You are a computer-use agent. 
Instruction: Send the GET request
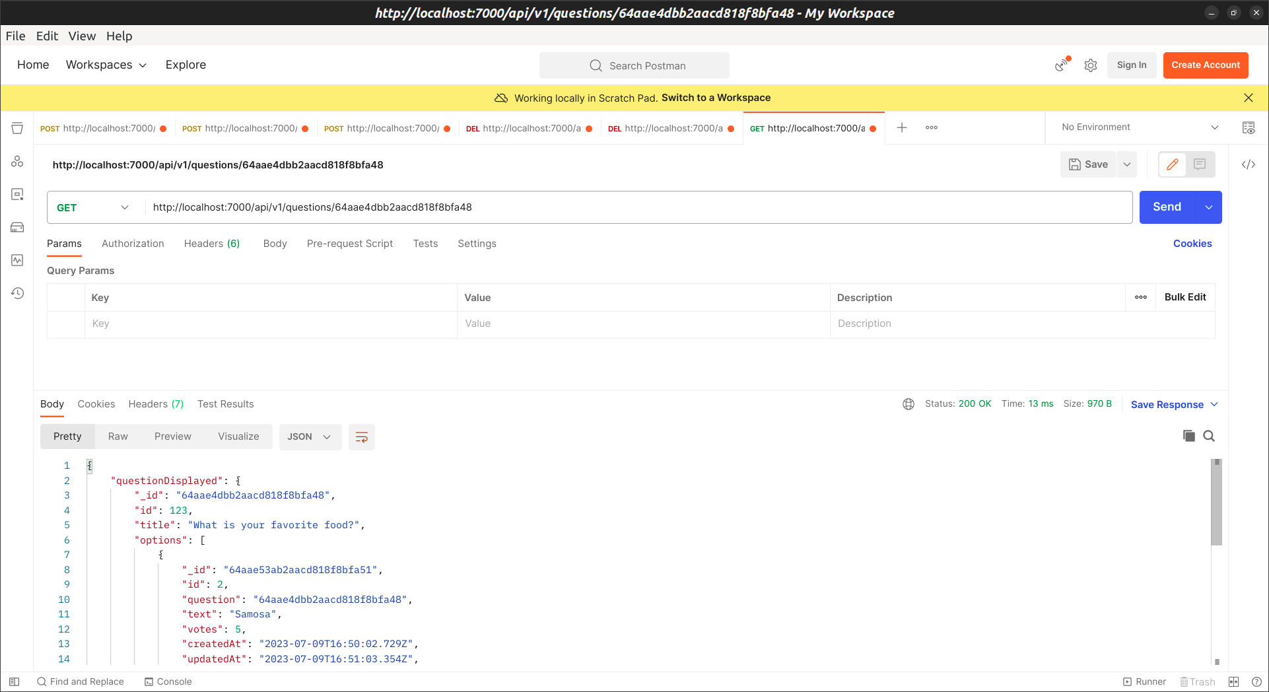click(1167, 207)
